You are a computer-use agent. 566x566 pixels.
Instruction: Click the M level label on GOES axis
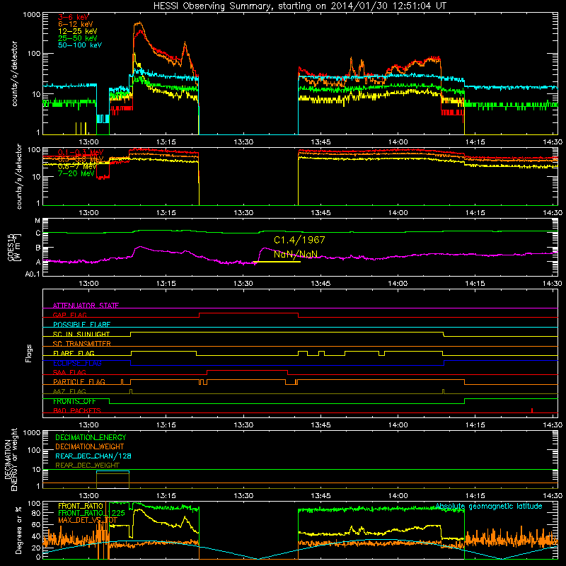pos(37,221)
